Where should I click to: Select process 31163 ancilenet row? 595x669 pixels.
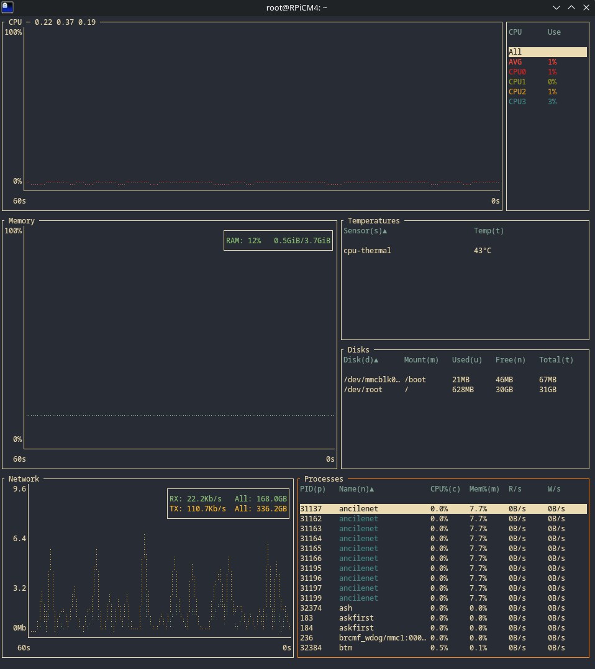(443, 529)
